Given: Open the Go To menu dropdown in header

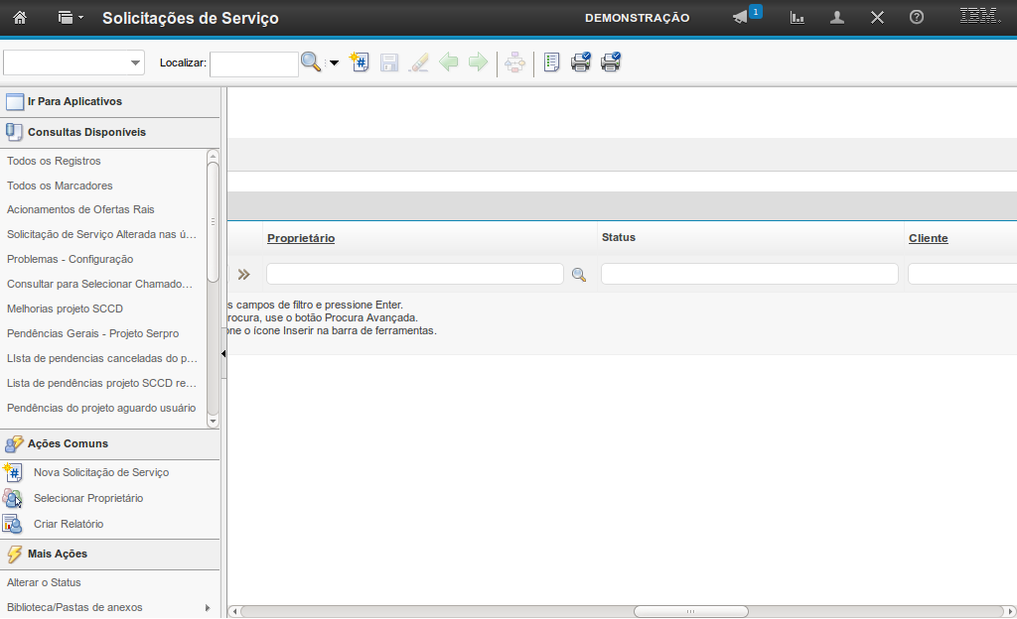Looking at the screenshot, I should 70,18.
